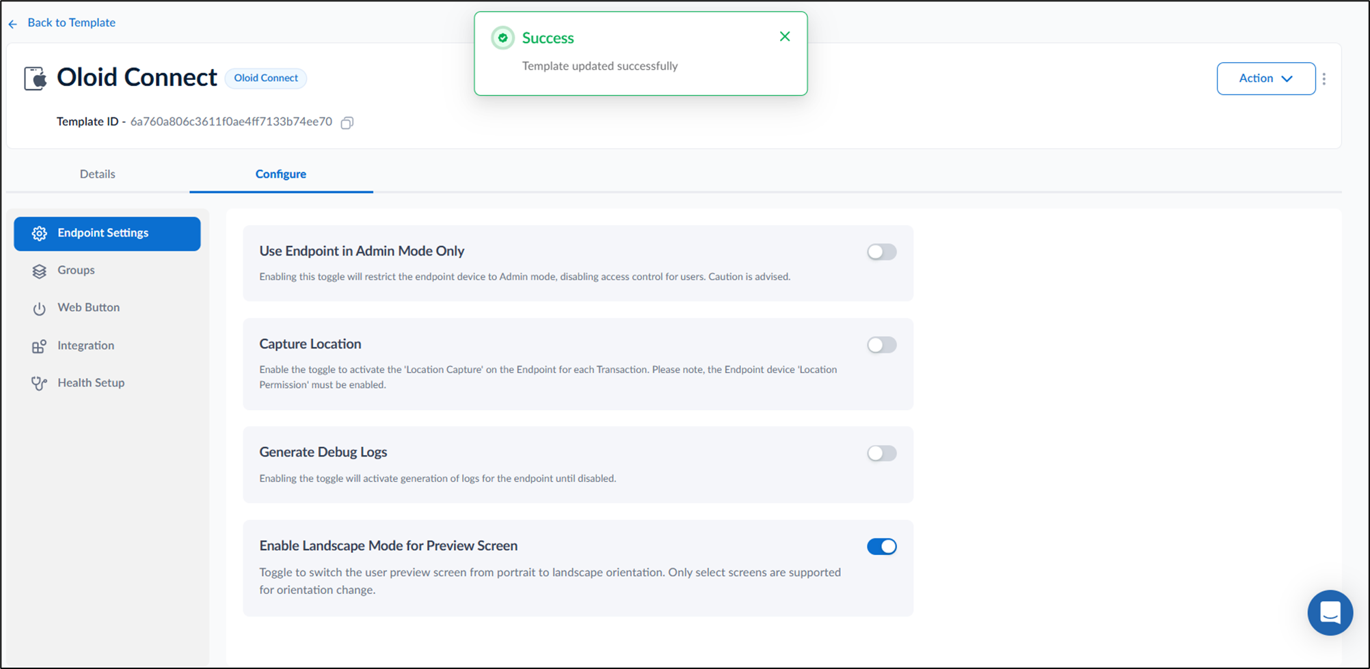Turn on the Capture Location toggle

[x=882, y=345]
